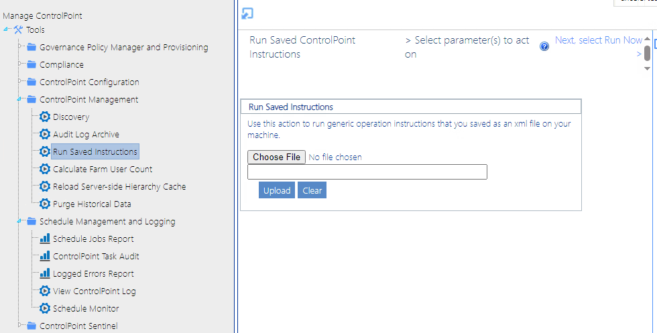Click the blue help question mark icon

point(544,46)
